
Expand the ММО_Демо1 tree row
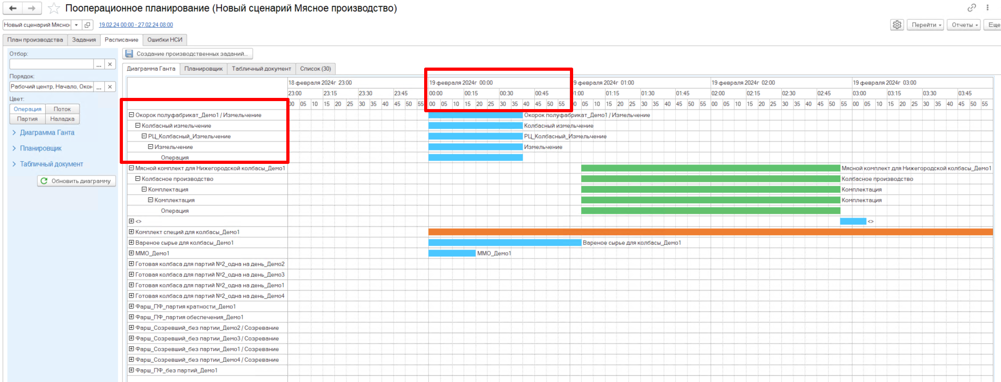[131, 253]
